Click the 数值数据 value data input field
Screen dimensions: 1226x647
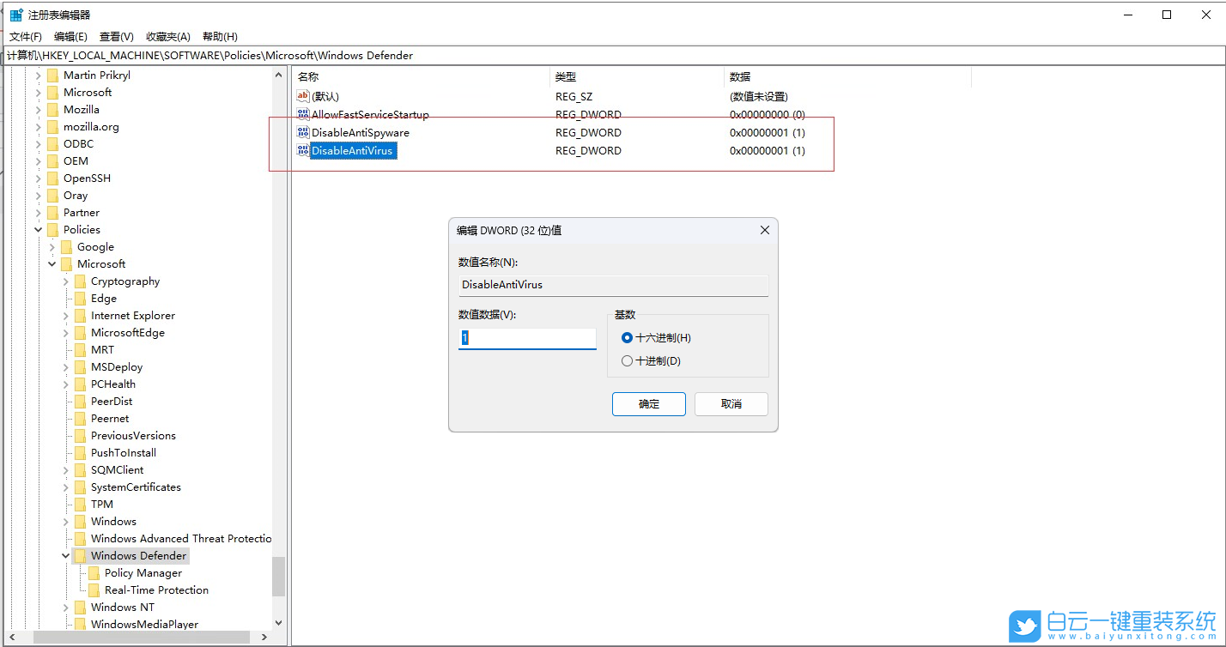pos(527,339)
